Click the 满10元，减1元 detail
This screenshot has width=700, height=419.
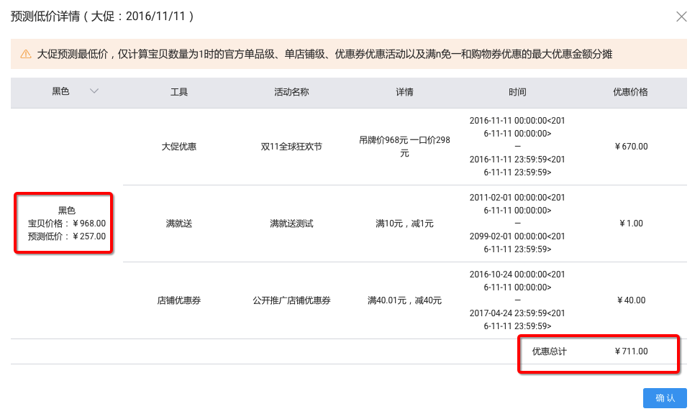click(x=404, y=224)
